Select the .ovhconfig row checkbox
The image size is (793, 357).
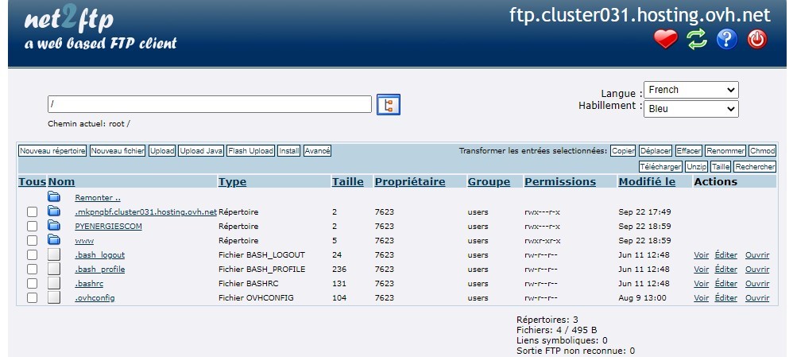[33, 298]
